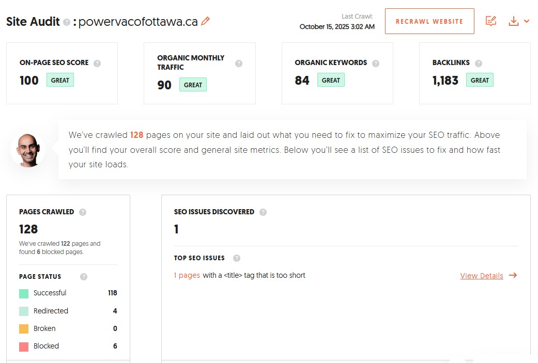538x363 pixels.
Task: Click the red Blocked status swatch
Action: 24,346
